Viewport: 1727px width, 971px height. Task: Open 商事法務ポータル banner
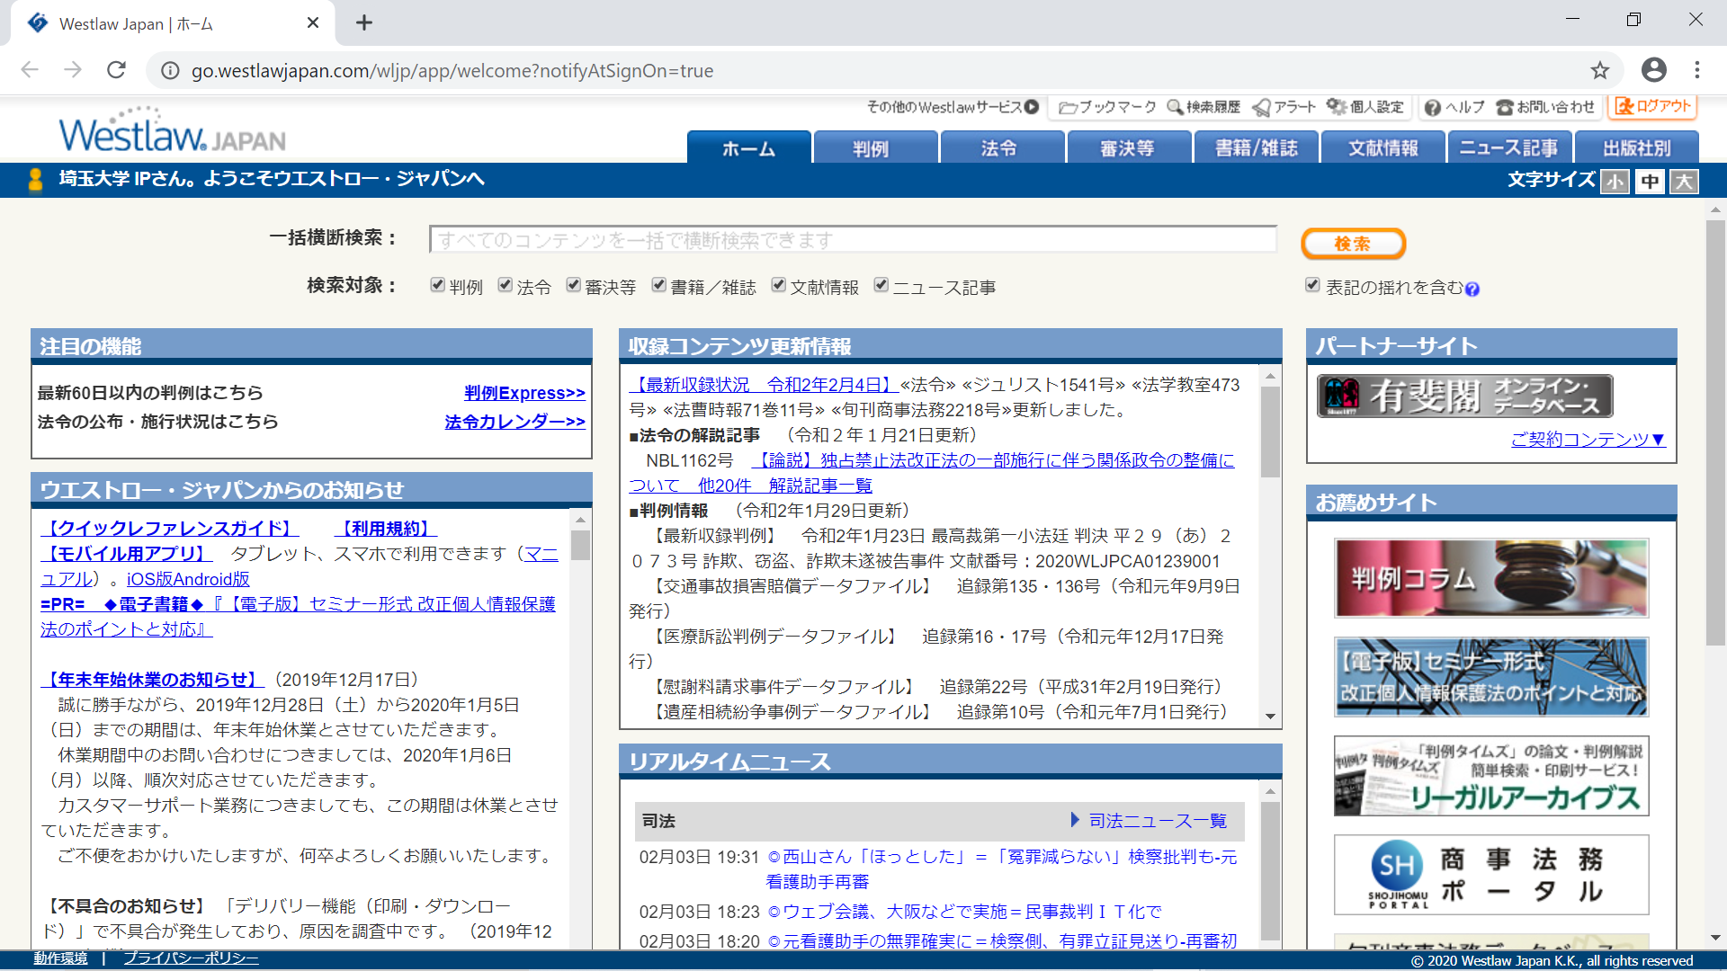pyautogui.click(x=1491, y=875)
